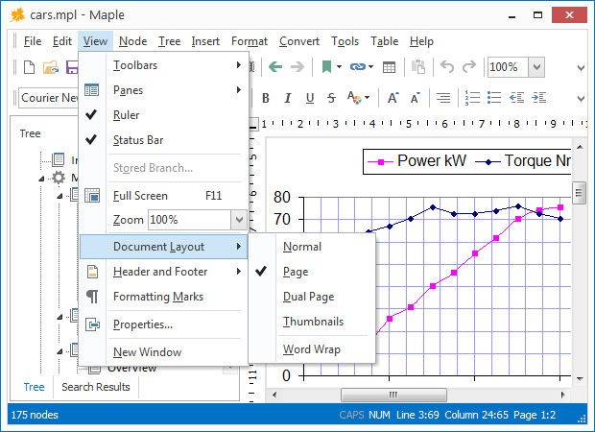This screenshot has height=432, width=595.
Task: Open the bookmark dropdown arrow
Action: click(x=339, y=67)
